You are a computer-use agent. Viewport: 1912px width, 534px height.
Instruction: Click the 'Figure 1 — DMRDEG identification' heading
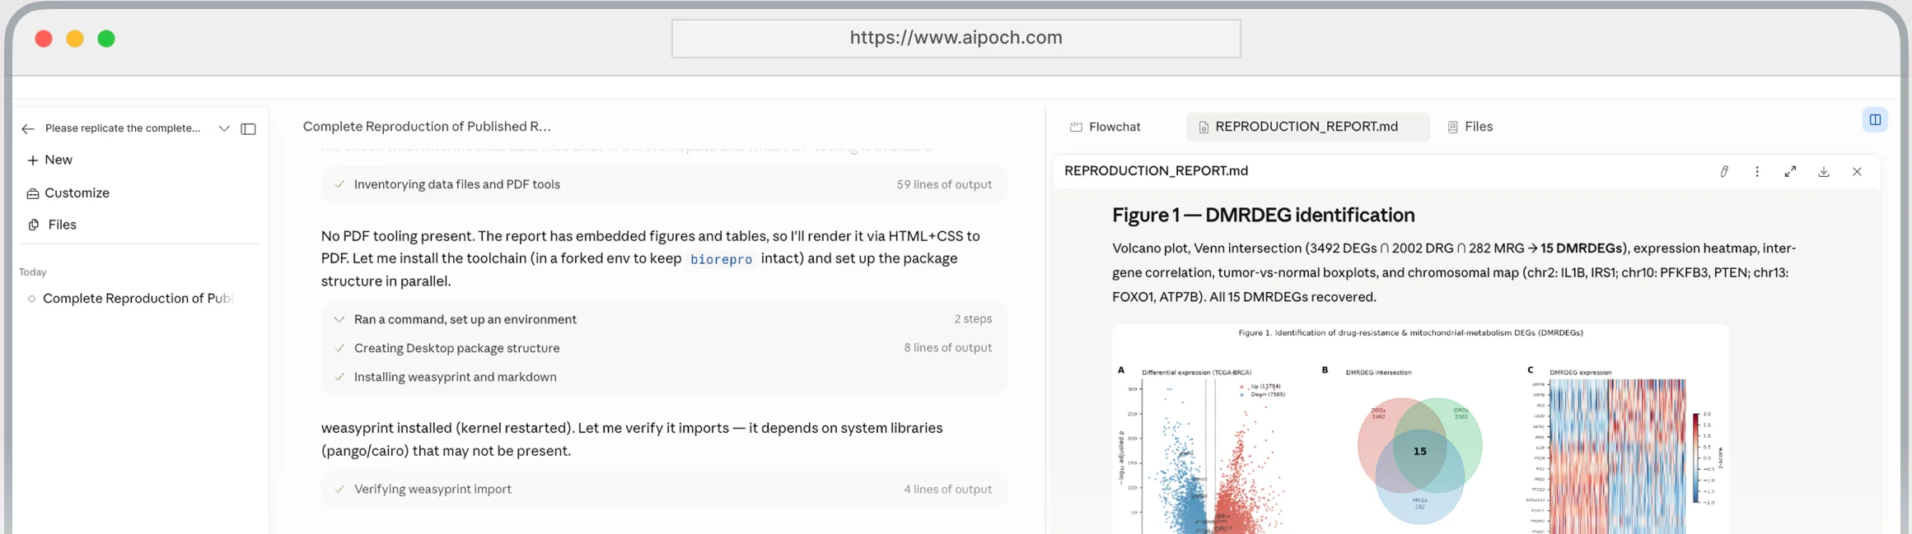coord(1263,216)
